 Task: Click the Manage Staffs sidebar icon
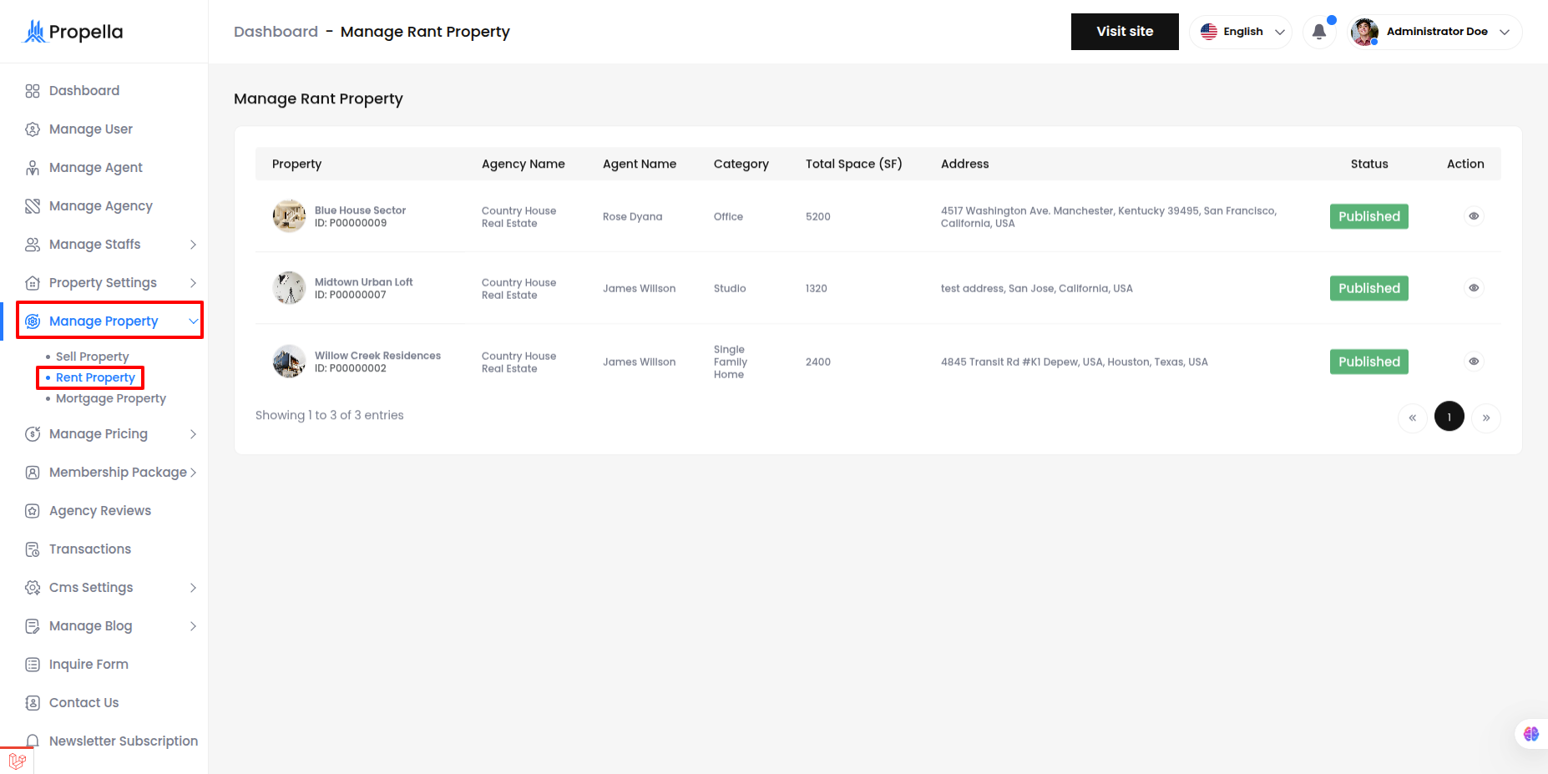[x=33, y=245]
